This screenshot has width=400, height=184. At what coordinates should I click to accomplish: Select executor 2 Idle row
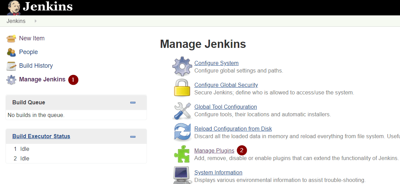pyautogui.click(x=76, y=159)
